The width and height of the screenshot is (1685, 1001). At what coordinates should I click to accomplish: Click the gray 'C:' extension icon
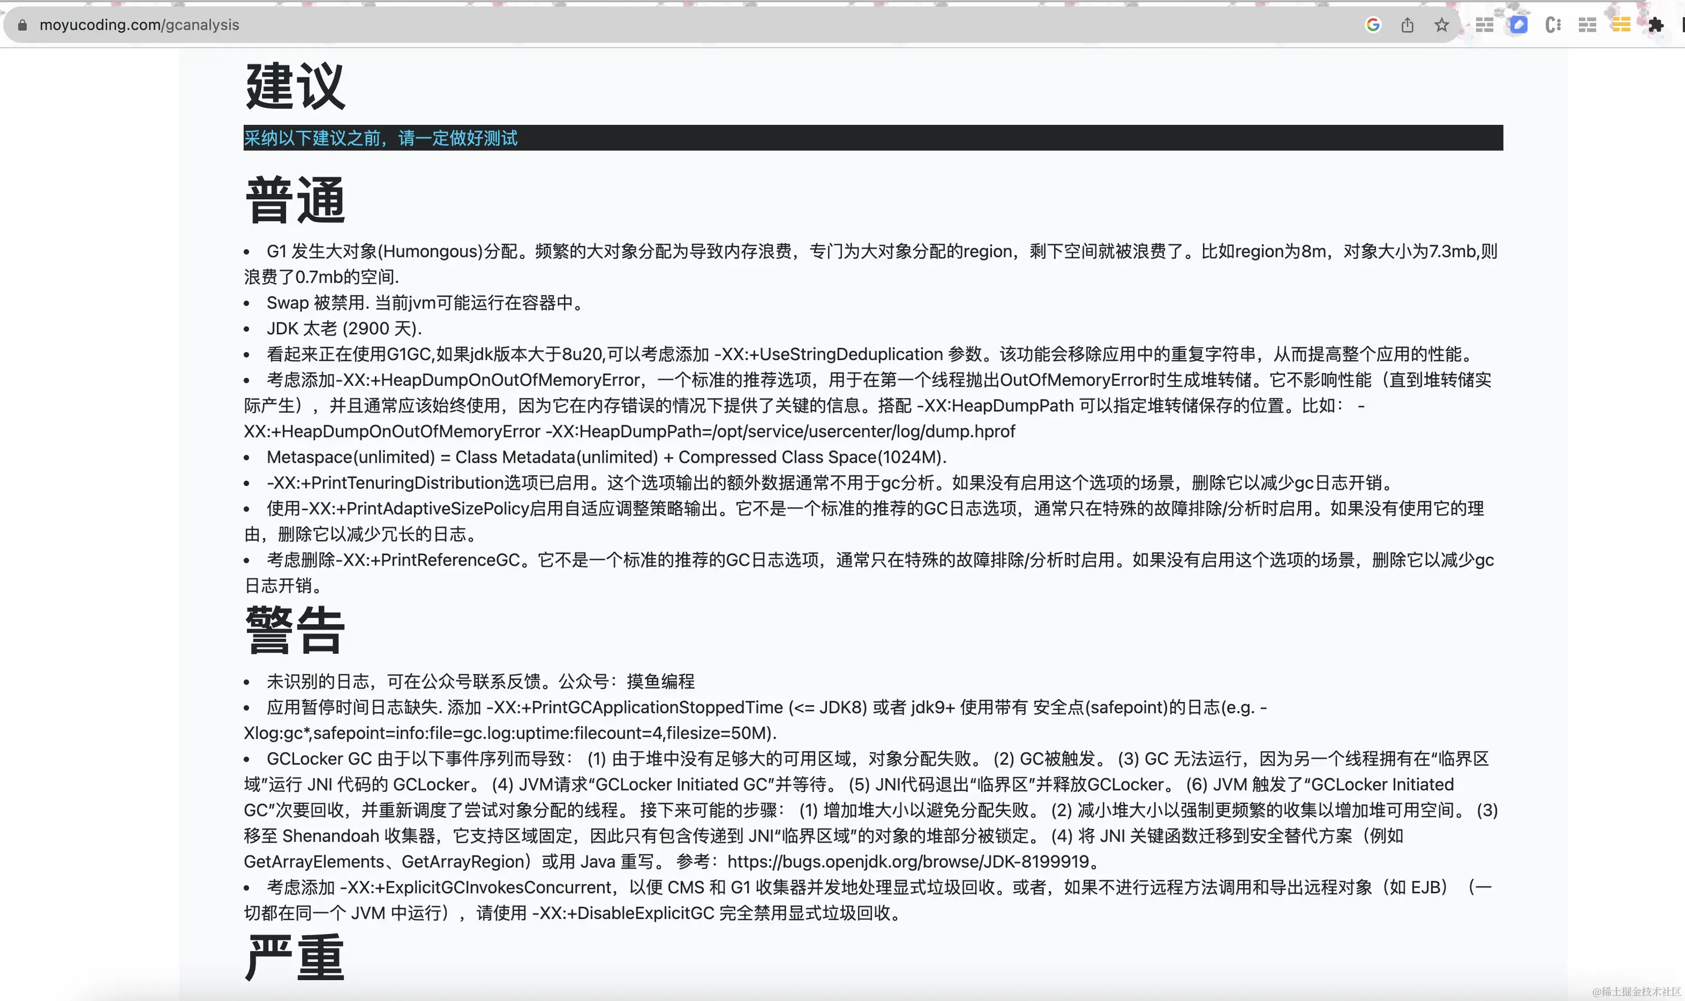[1553, 25]
